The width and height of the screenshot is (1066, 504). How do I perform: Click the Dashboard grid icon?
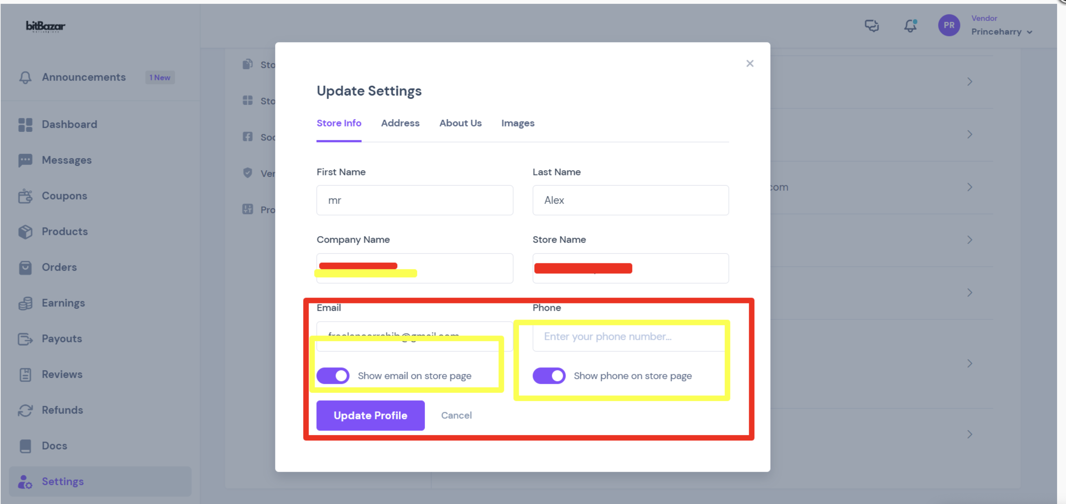[x=25, y=124]
